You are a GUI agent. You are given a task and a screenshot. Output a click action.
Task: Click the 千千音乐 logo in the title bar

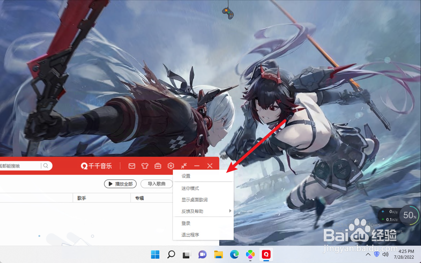96,166
